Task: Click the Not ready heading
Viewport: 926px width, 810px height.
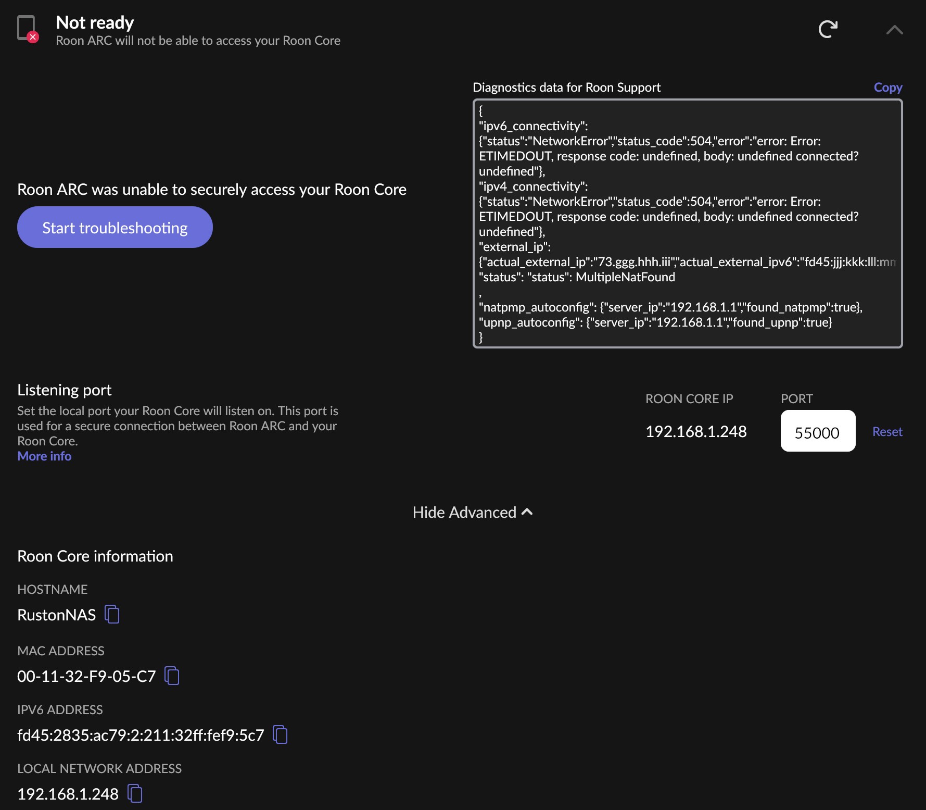Action: click(x=95, y=22)
